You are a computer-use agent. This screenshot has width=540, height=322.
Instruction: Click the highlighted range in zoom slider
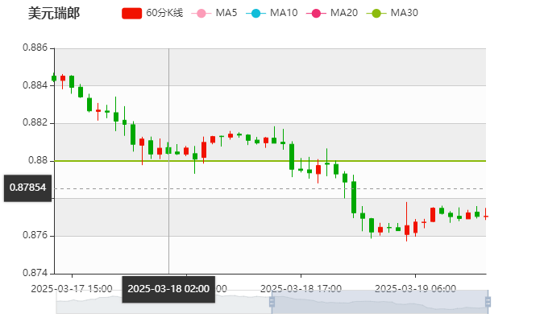379,302
